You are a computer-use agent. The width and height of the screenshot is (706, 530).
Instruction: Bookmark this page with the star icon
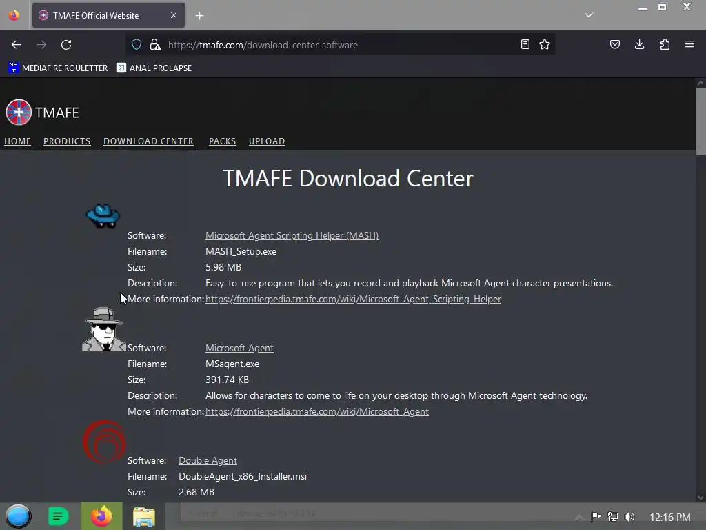pos(545,44)
